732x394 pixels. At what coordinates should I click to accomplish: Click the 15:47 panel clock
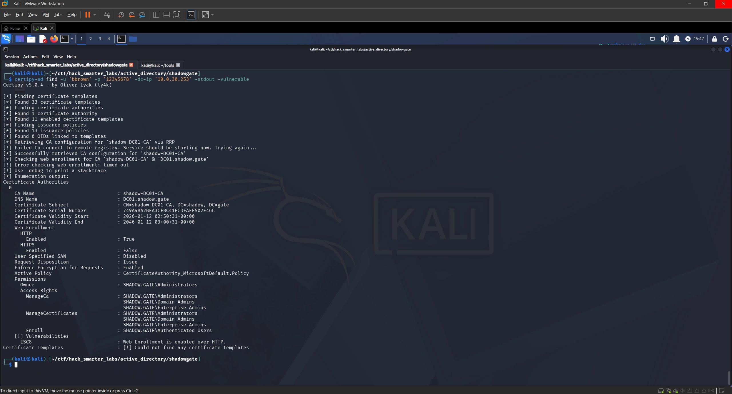pos(699,39)
